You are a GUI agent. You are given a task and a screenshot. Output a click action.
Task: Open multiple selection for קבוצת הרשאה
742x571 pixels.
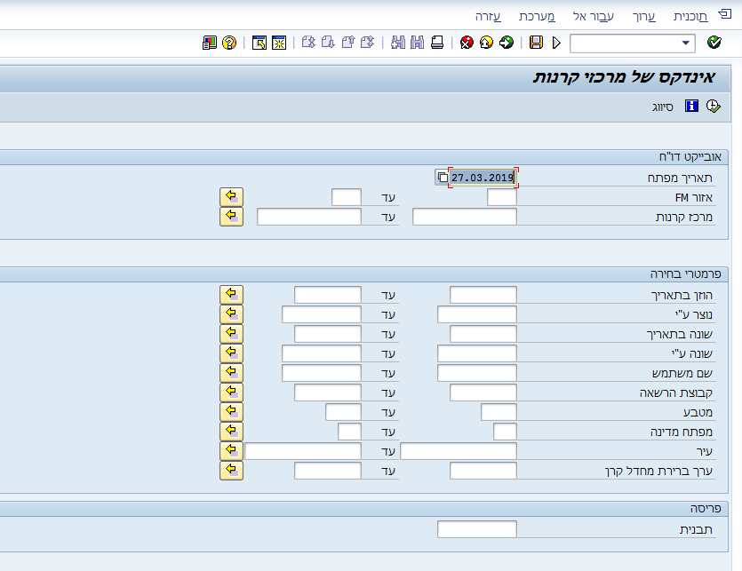pos(231,393)
